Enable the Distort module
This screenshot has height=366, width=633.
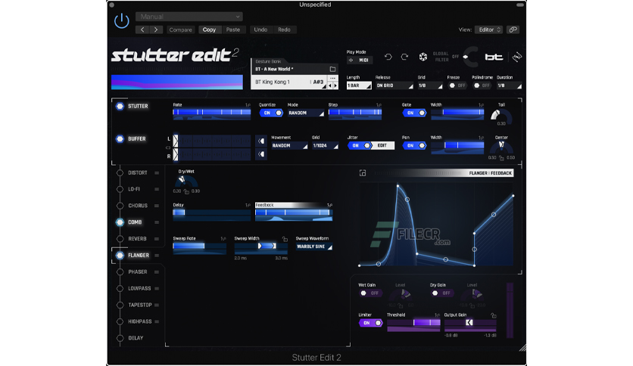120,173
